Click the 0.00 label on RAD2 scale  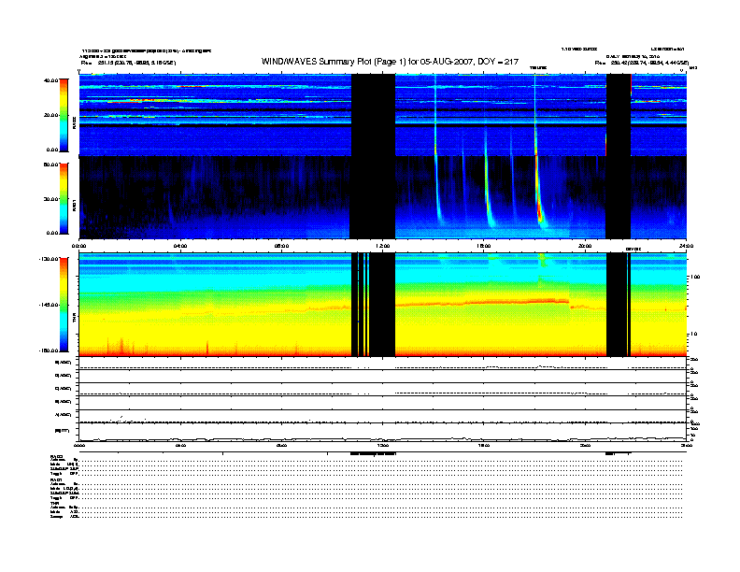[x=52, y=150]
